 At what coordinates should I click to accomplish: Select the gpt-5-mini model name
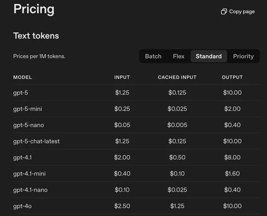[28, 109]
